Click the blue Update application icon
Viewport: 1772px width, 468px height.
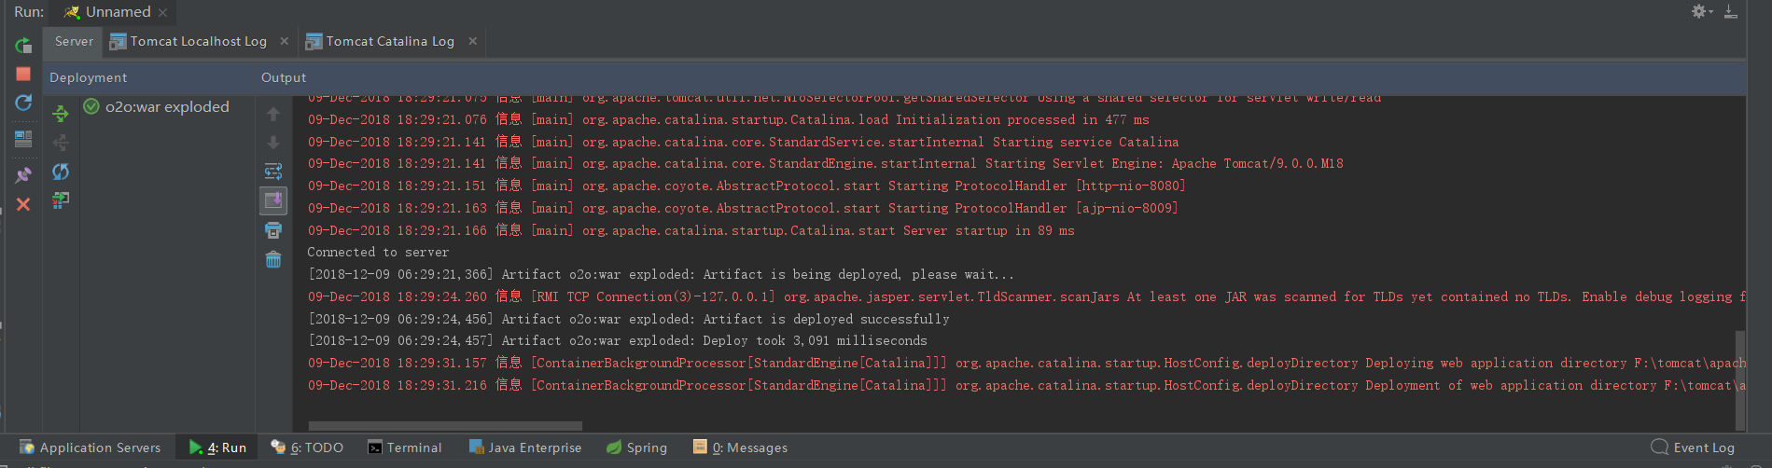[23, 103]
